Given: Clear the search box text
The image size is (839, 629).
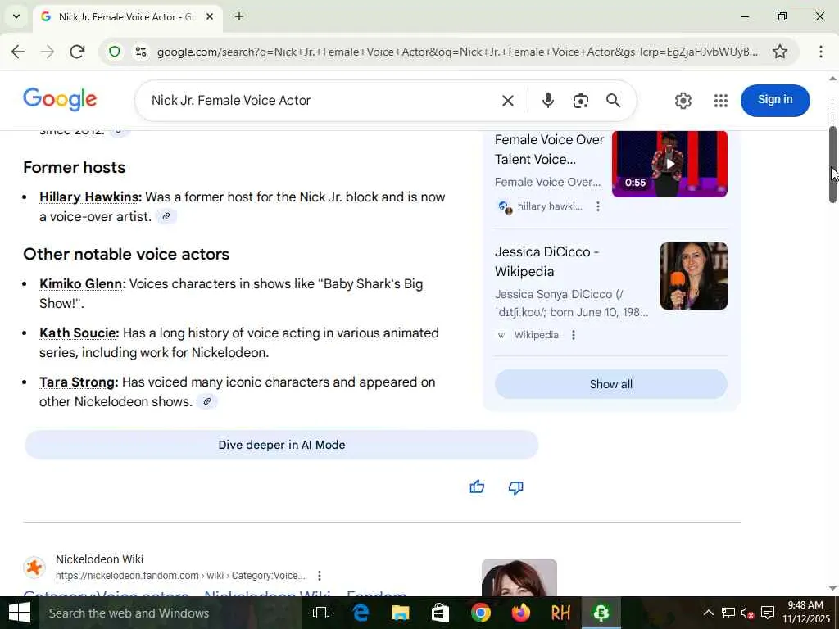Looking at the screenshot, I should 508,101.
